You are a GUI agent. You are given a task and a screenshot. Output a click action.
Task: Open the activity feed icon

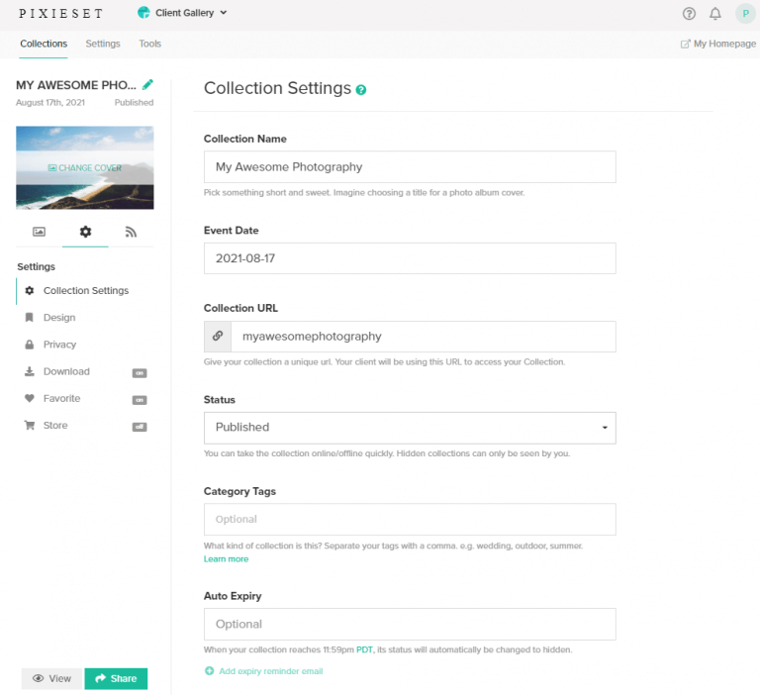coord(131,232)
